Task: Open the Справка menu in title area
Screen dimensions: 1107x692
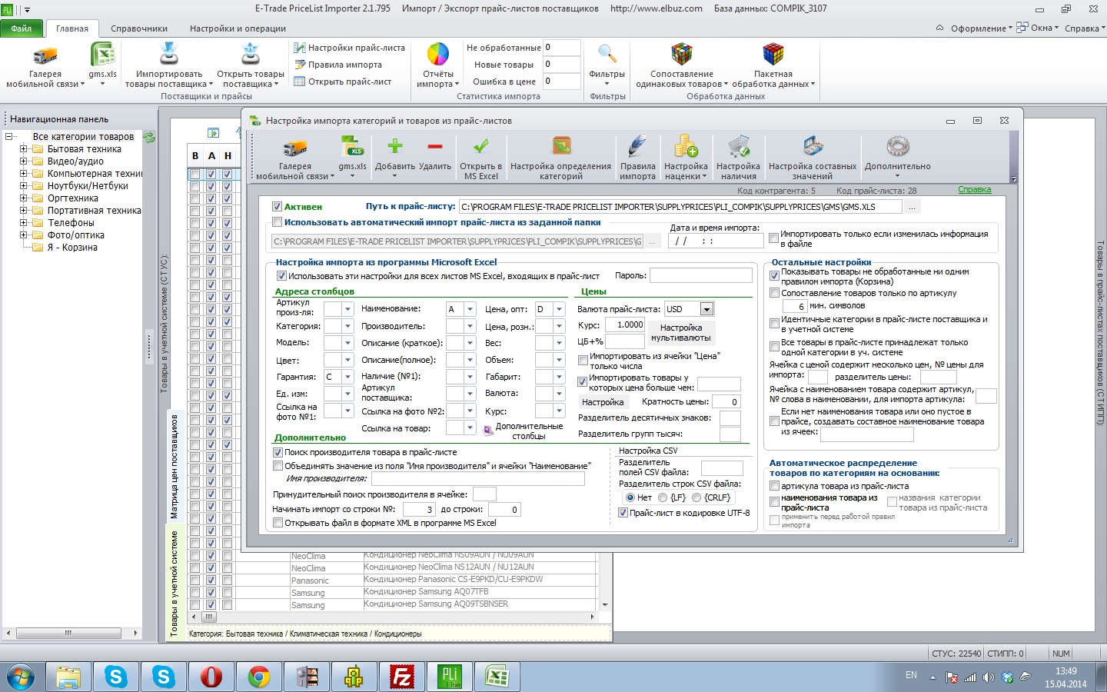Action: 1085,28
